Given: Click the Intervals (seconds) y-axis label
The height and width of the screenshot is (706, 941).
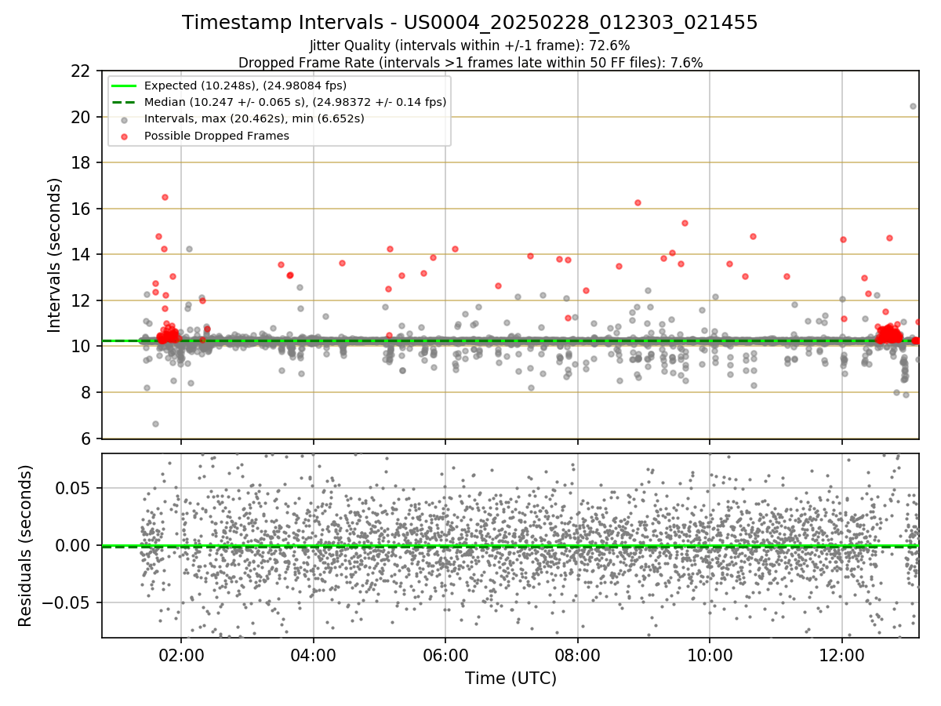Looking at the screenshot, I should 55,254.
